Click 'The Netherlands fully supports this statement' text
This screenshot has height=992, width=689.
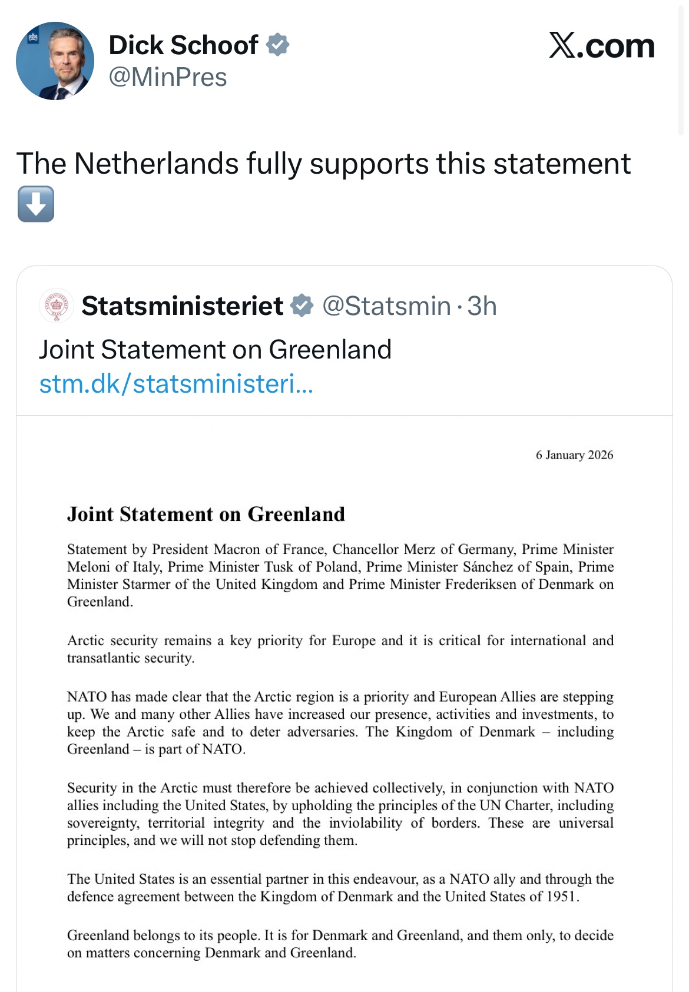click(x=323, y=163)
